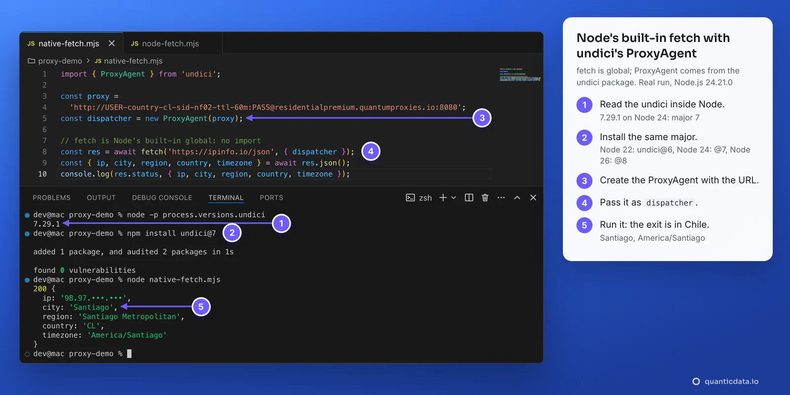Close the terminal panel
This screenshot has width=790, height=395.
pos(533,197)
